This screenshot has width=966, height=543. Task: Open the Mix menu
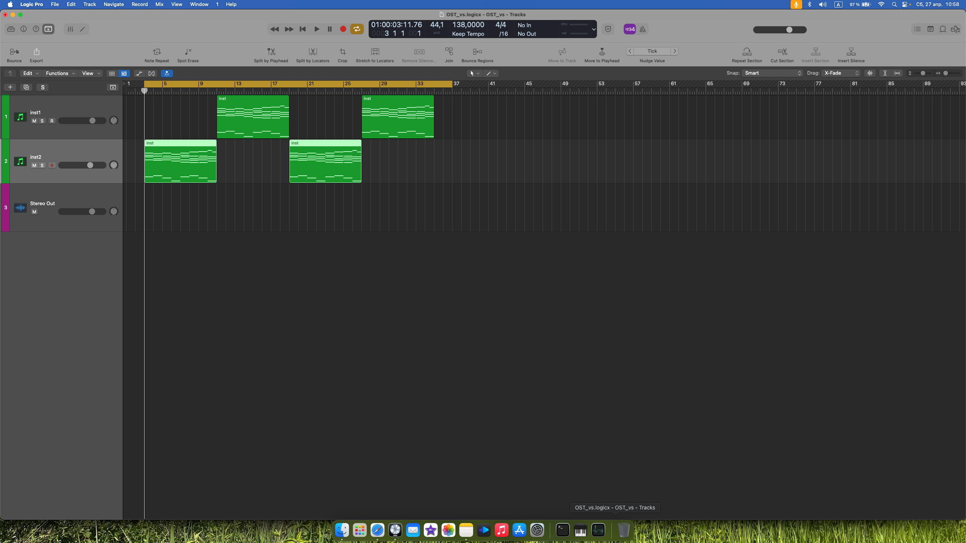click(x=159, y=5)
